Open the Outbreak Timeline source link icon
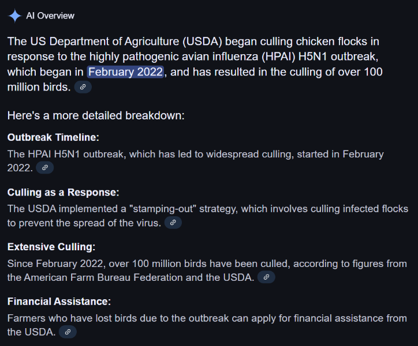This screenshot has height=346, width=418. coord(45,168)
